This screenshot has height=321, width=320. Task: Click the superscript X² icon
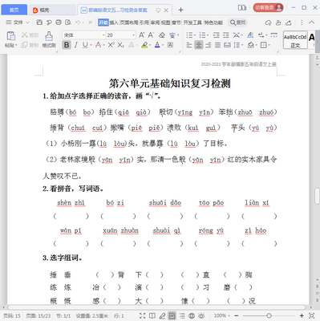click(x=111, y=45)
